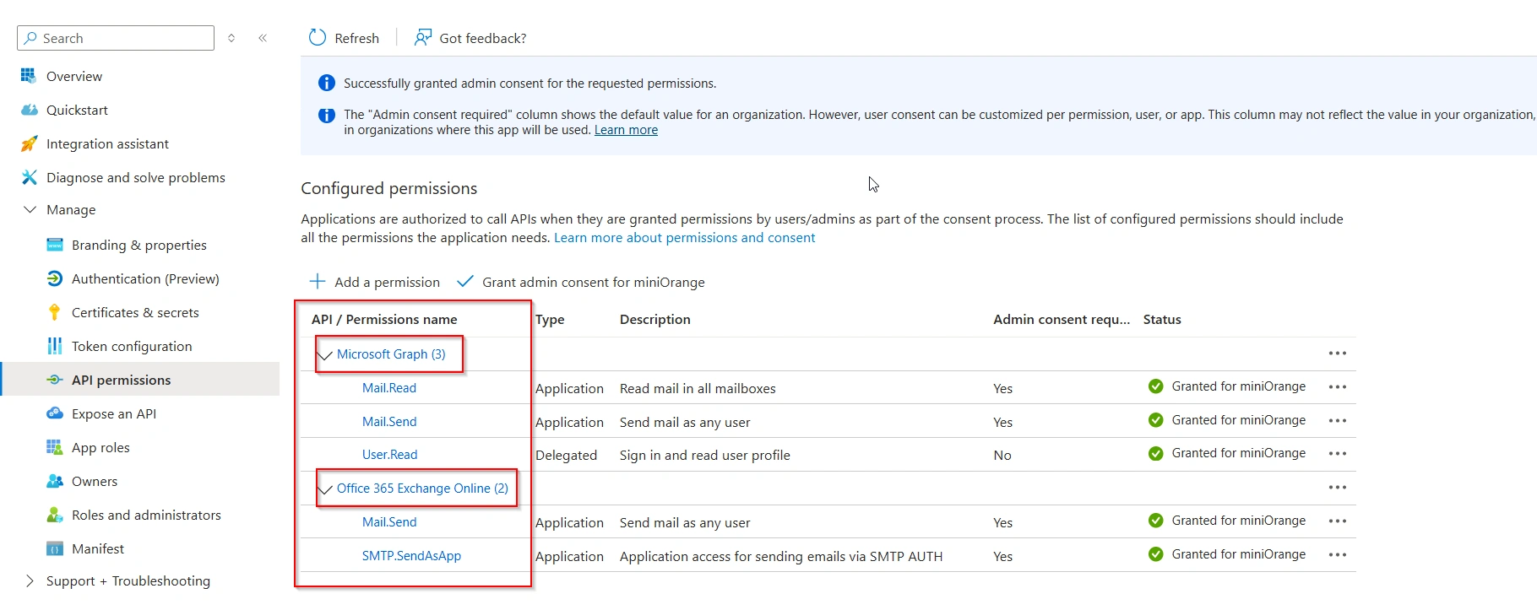1537x610 pixels.
Task: Click the Overview grid icon in the sidebar
Action: click(29, 76)
